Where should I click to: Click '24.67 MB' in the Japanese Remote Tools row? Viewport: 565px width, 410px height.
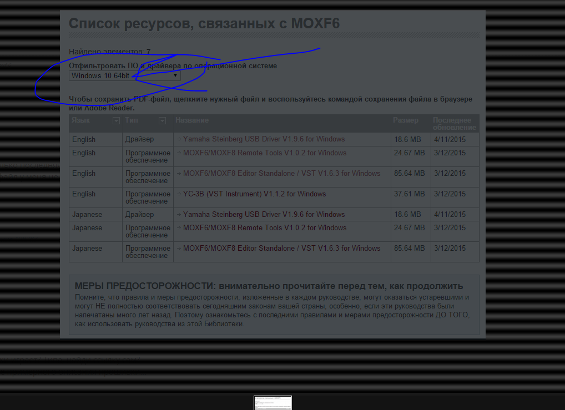[410, 227]
